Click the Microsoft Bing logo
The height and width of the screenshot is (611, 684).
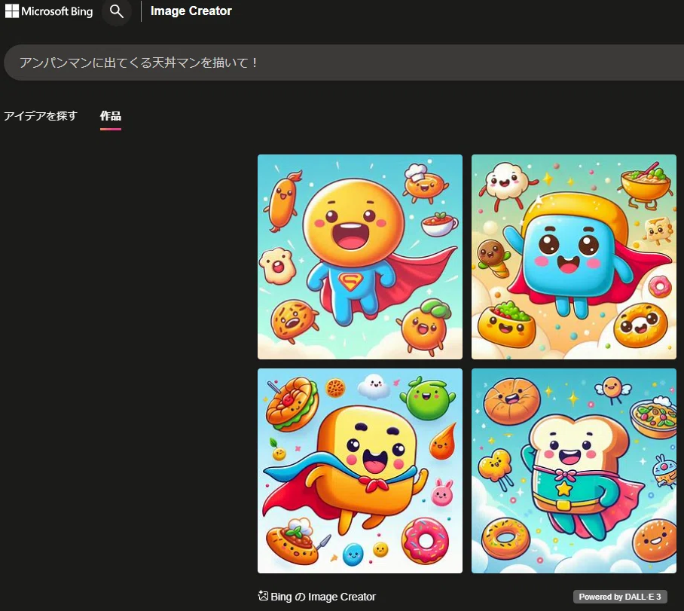tap(49, 11)
